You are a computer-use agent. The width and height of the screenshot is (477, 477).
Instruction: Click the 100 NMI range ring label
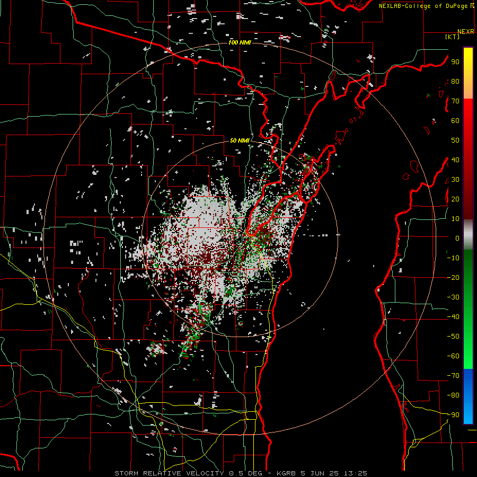[x=240, y=42]
